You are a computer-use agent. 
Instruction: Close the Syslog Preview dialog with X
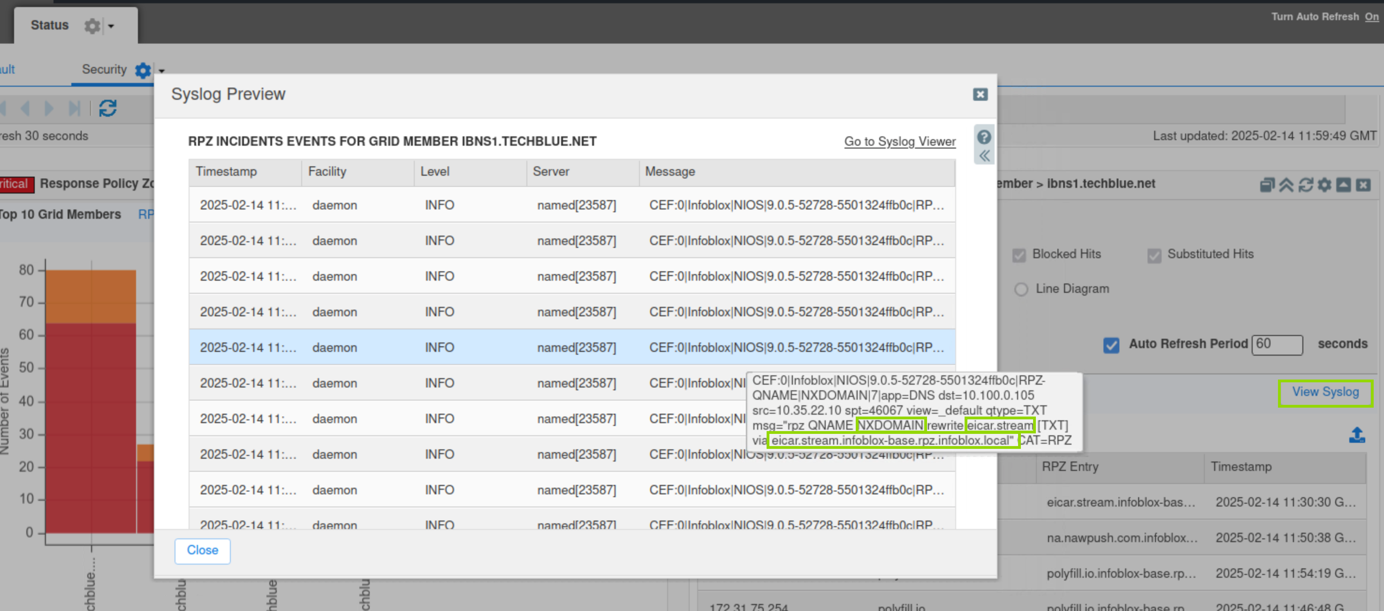point(980,94)
